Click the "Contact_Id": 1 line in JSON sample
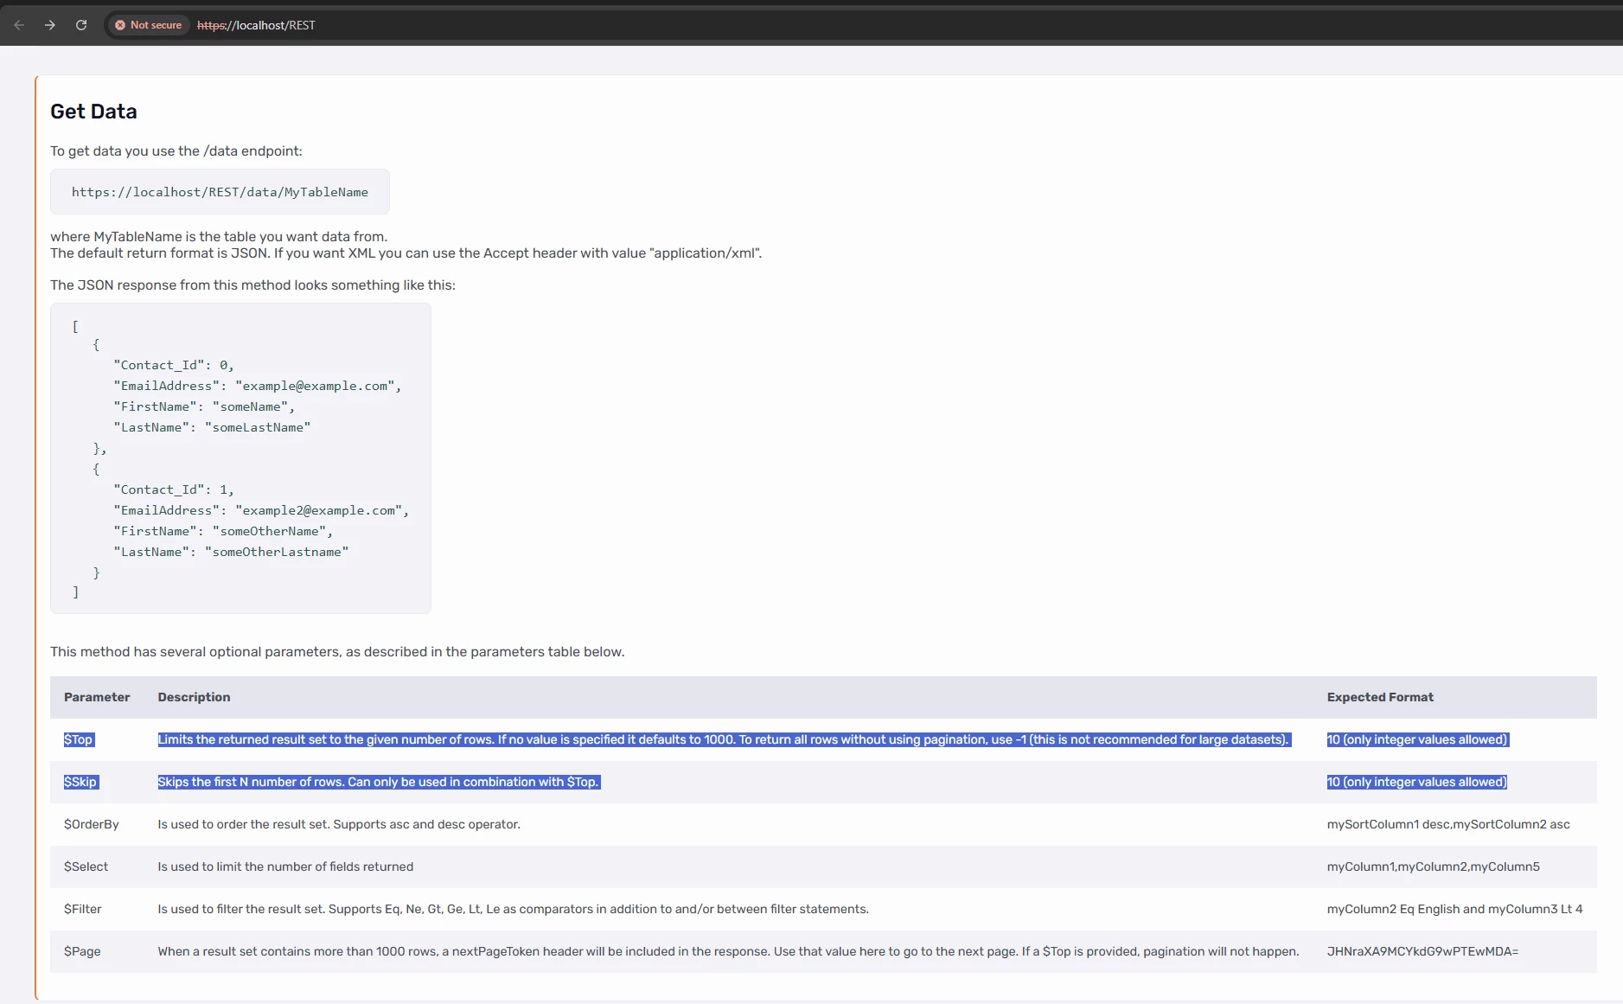The width and height of the screenshot is (1623, 1004). 174,490
